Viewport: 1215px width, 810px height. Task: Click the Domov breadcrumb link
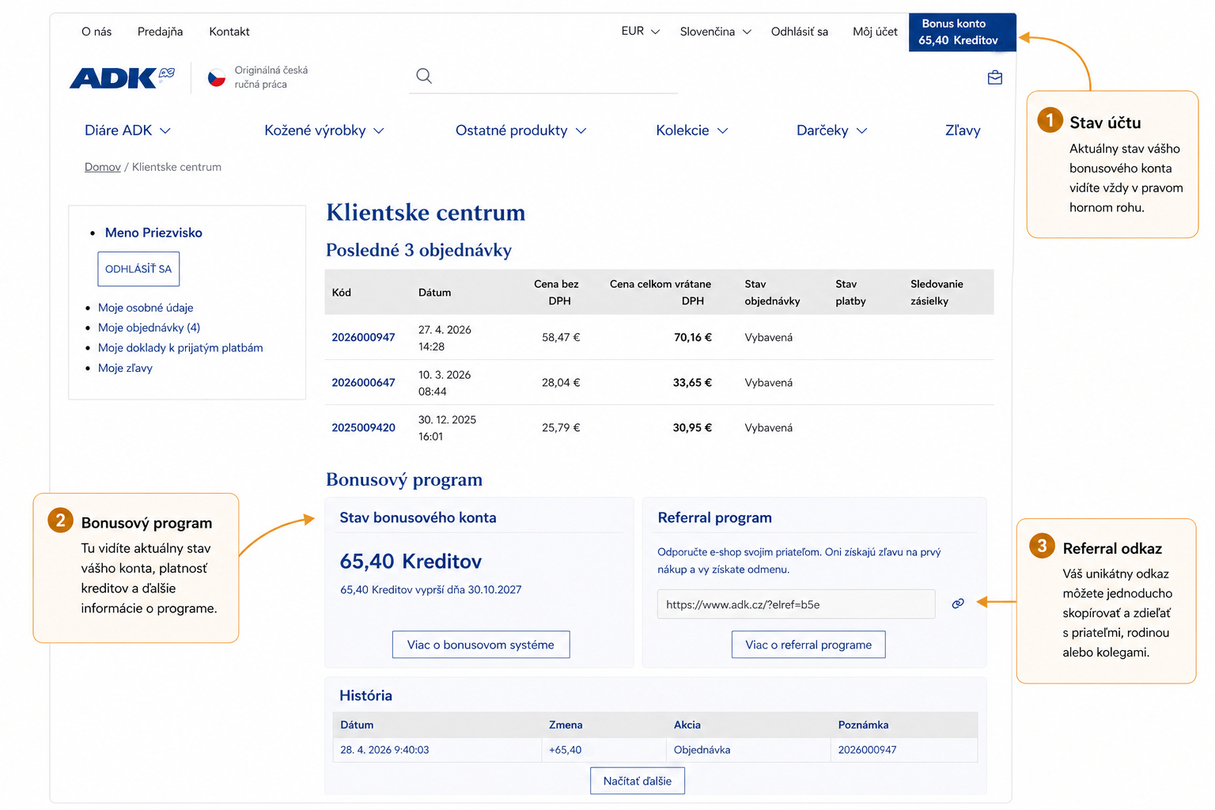[103, 167]
